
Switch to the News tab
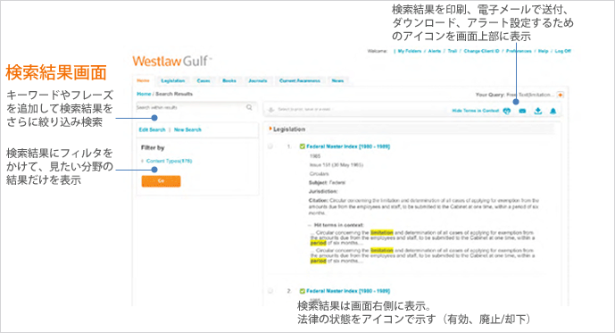click(337, 81)
